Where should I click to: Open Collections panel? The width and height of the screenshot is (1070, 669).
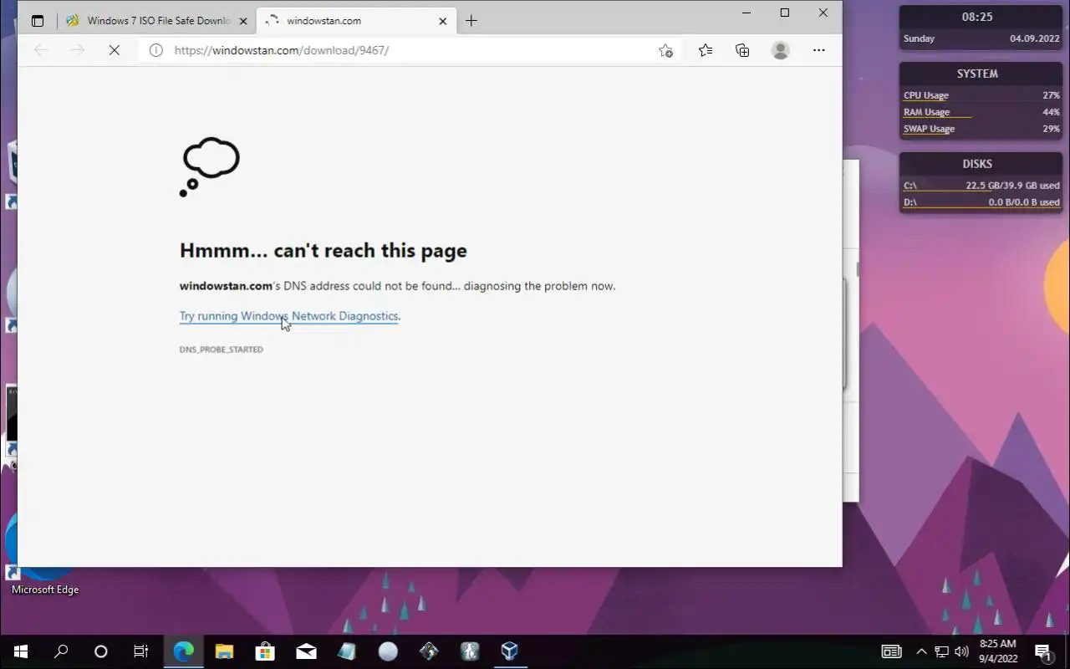coord(742,50)
